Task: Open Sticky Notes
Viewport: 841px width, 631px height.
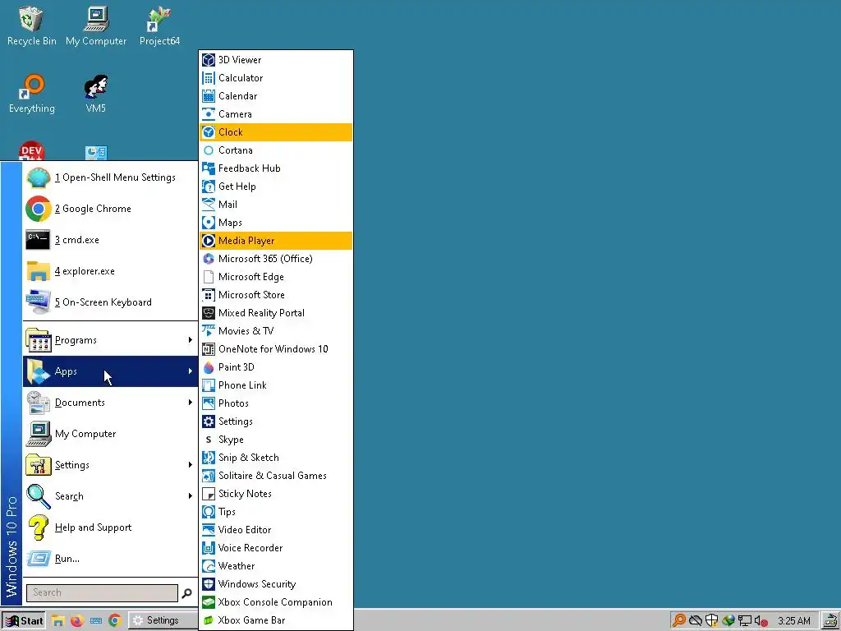Action: coord(276,494)
